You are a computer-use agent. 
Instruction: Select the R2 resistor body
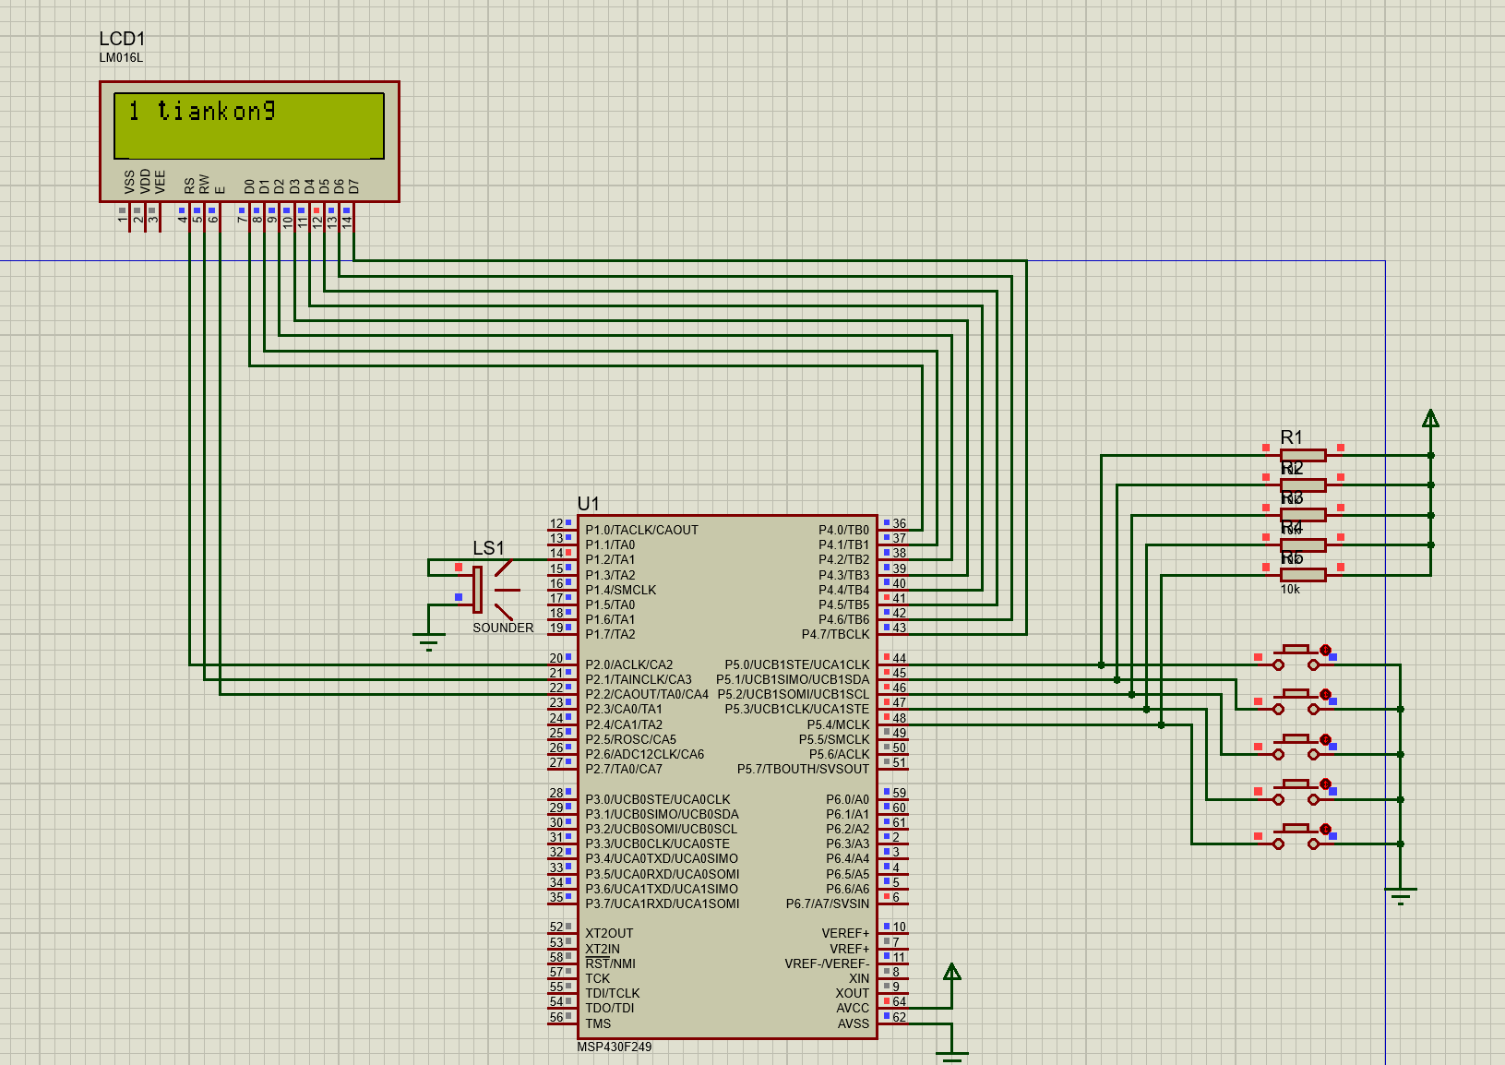[x=1303, y=485]
